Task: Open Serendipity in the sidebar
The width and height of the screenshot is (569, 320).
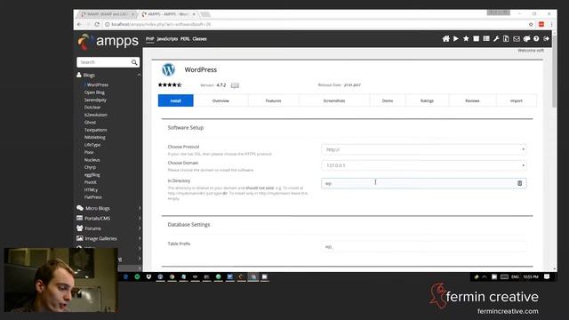Action: point(95,100)
